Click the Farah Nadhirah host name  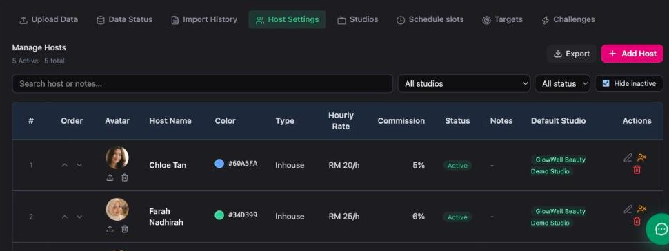coord(166,217)
